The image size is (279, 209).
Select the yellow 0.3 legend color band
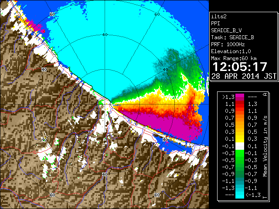(x=240, y=139)
